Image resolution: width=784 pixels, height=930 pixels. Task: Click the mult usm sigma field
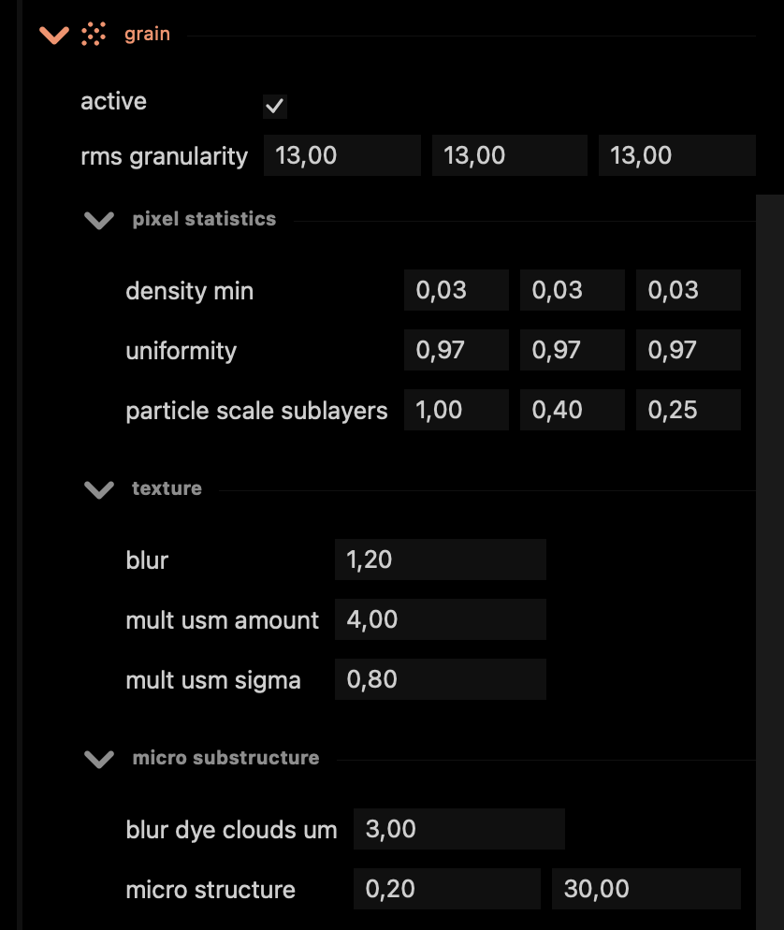pyautogui.click(x=440, y=679)
